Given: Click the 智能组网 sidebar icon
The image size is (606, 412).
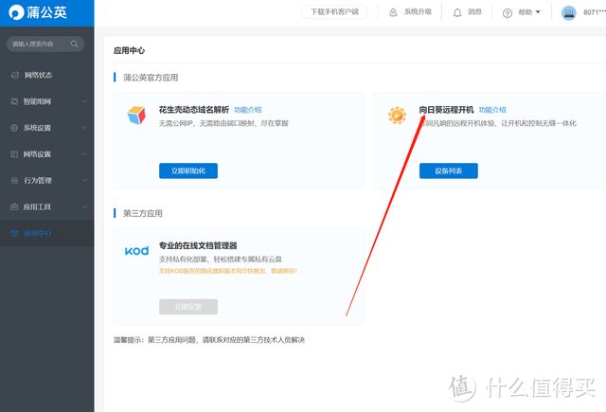Looking at the screenshot, I should (15, 101).
